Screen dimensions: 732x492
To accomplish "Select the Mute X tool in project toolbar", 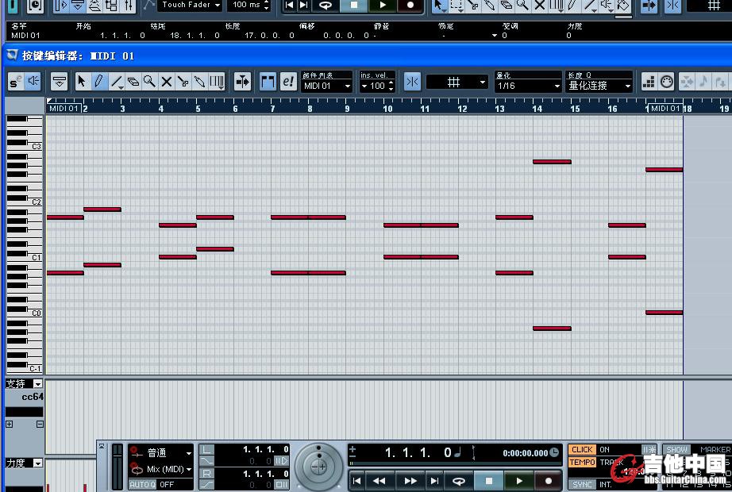I will coord(540,5).
